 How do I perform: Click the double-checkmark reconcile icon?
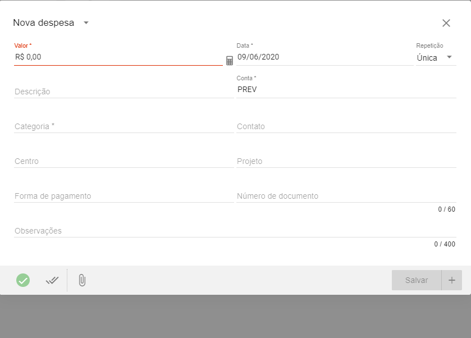pos(52,280)
